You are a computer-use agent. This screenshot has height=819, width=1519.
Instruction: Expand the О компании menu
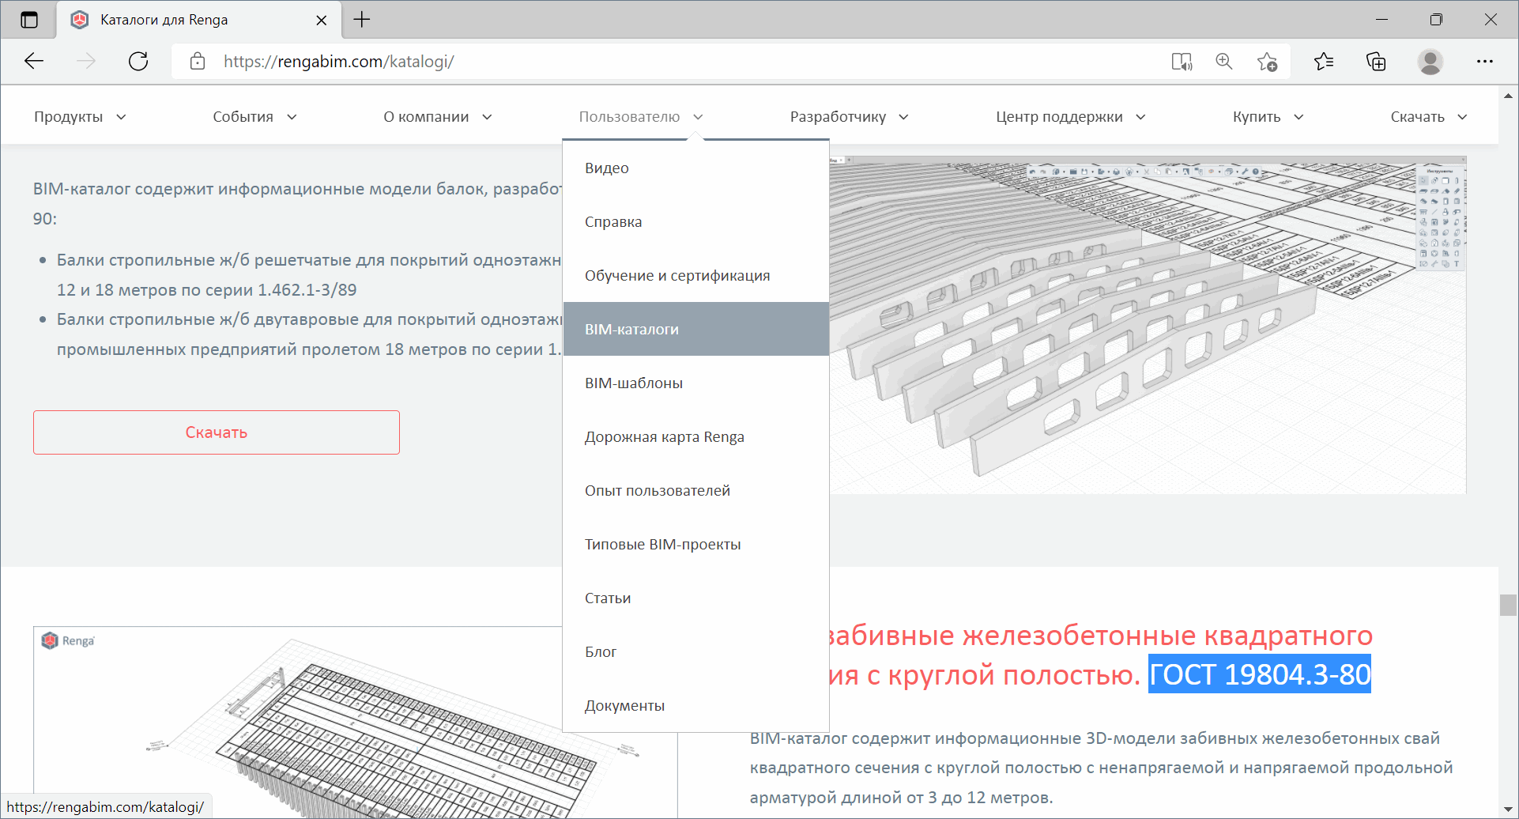(x=438, y=117)
